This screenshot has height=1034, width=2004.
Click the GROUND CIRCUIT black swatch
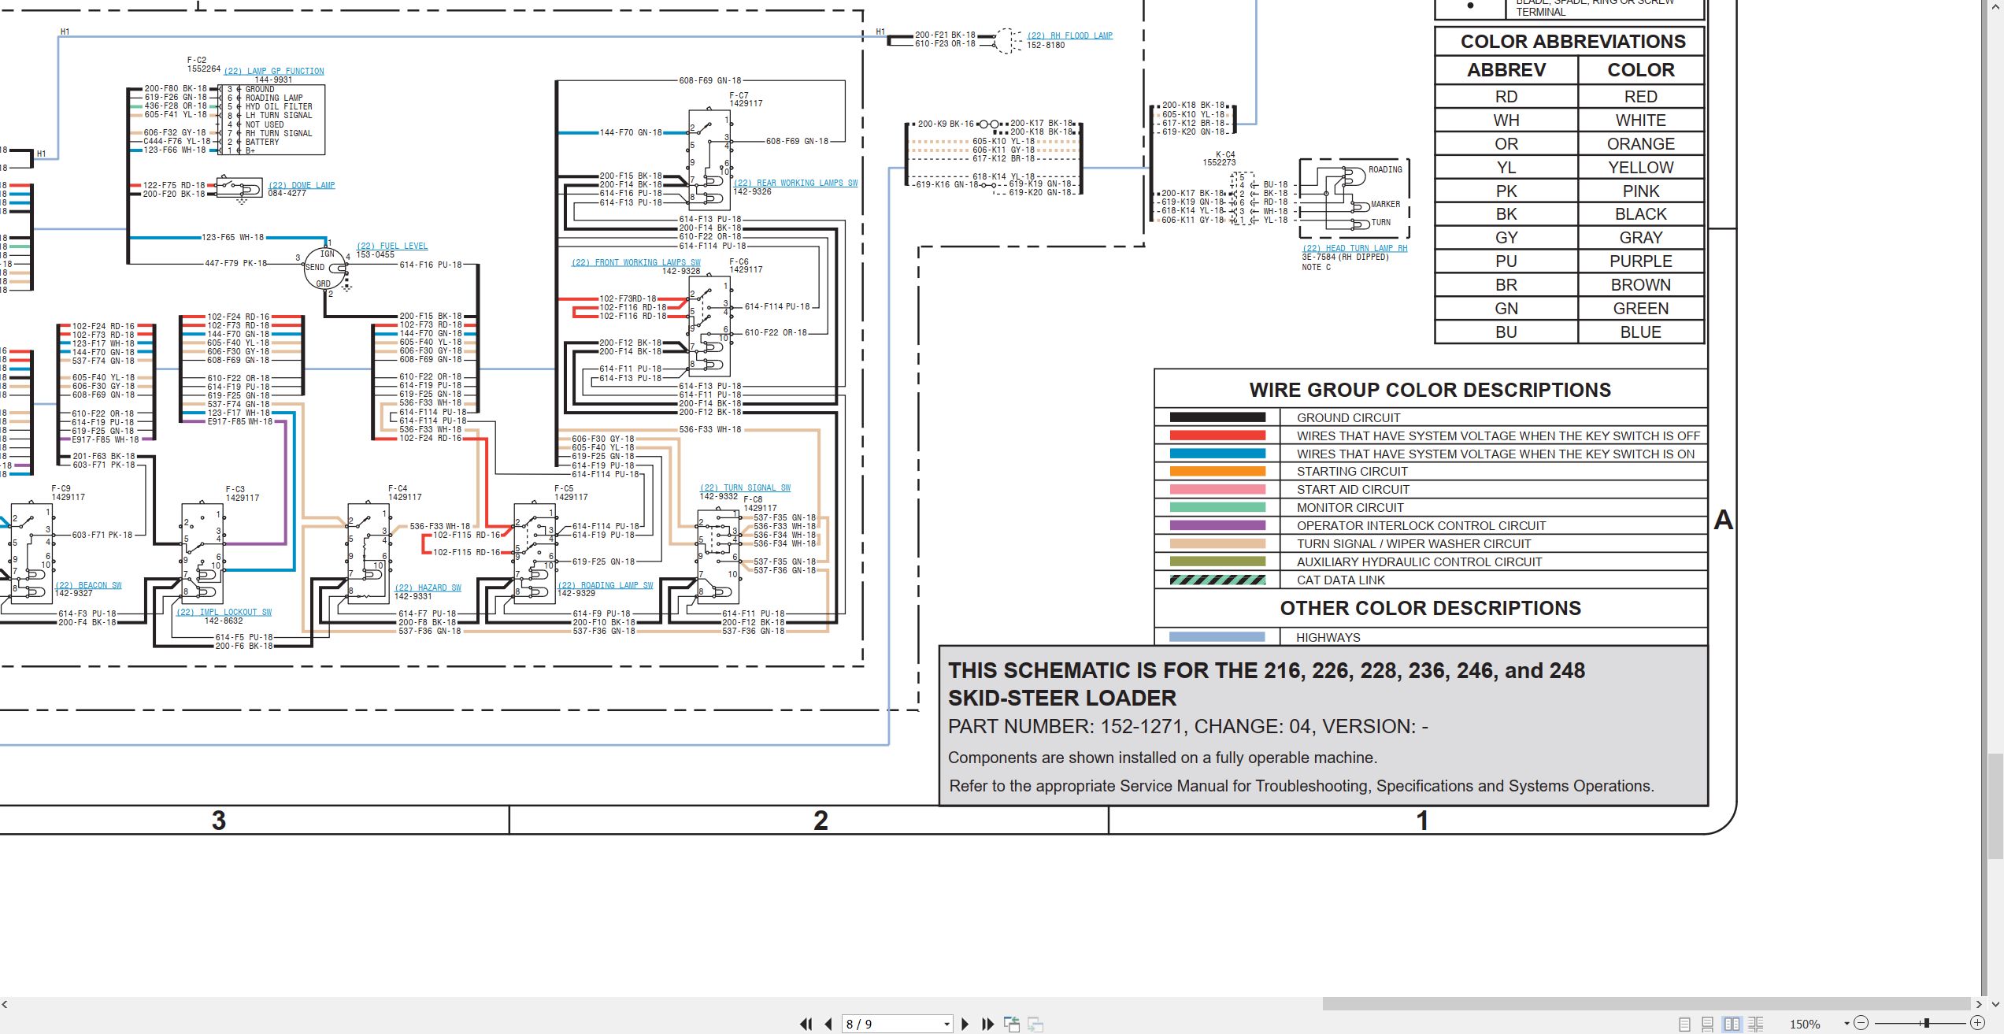click(x=1217, y=417)
